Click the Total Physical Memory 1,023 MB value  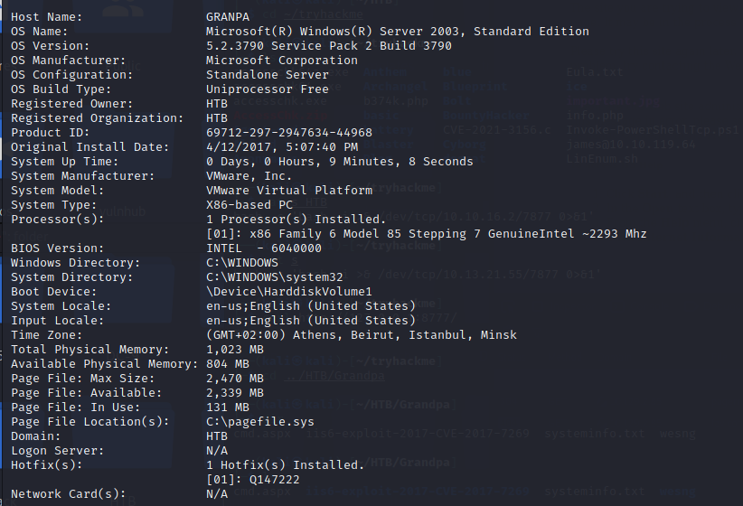234,350
